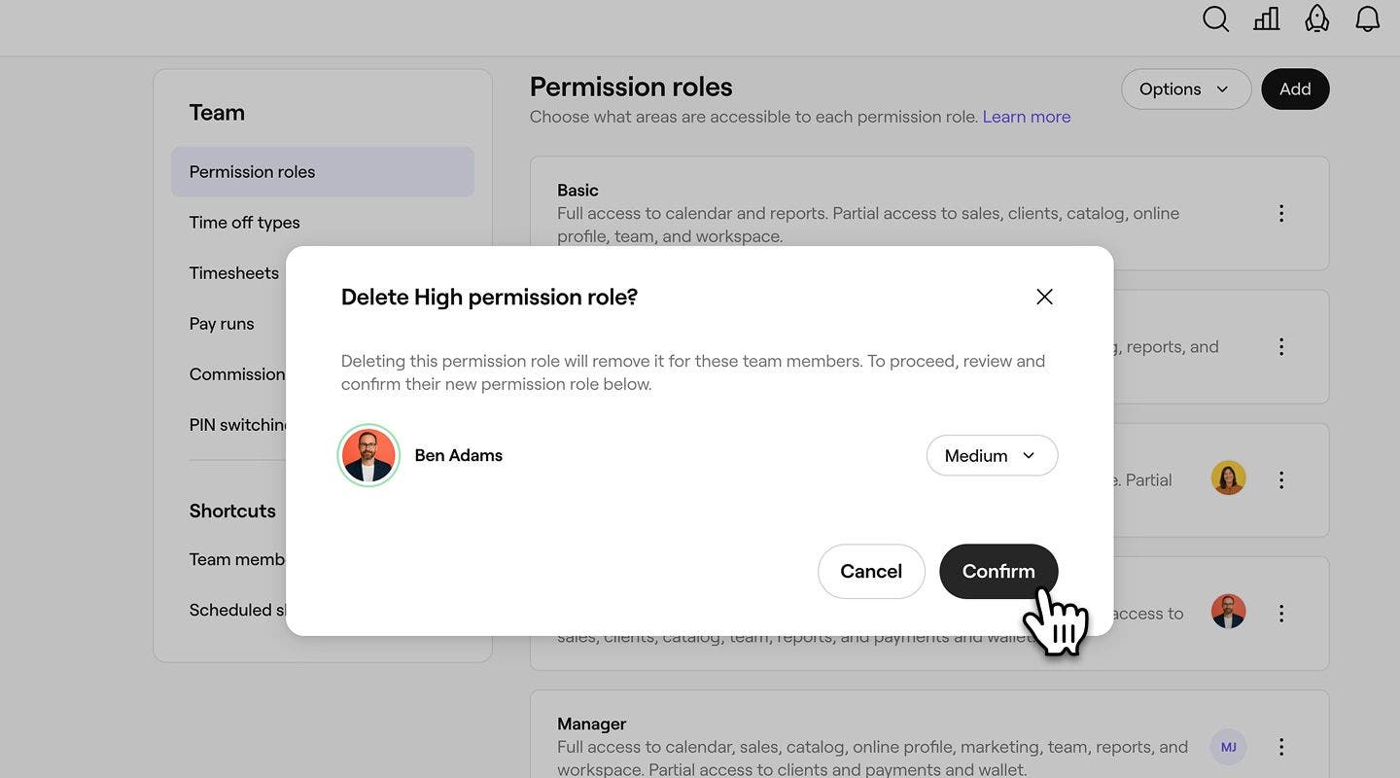Click Ben Adams' profile photo in dialog
1400x778 pixels.
(368, 455)
